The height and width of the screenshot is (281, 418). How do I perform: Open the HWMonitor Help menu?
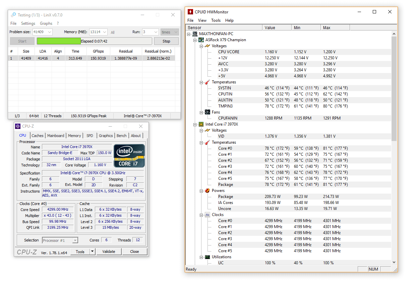click(229, 20)
